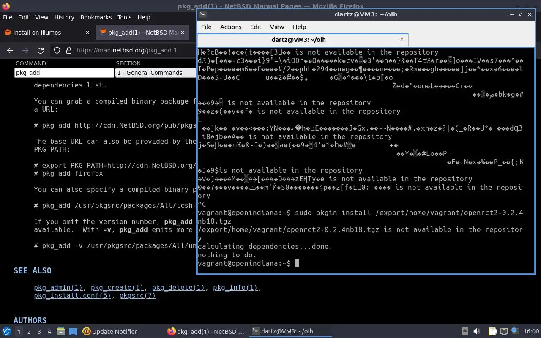
Task: Open Firefox View menu
Action: coord(41,17)
